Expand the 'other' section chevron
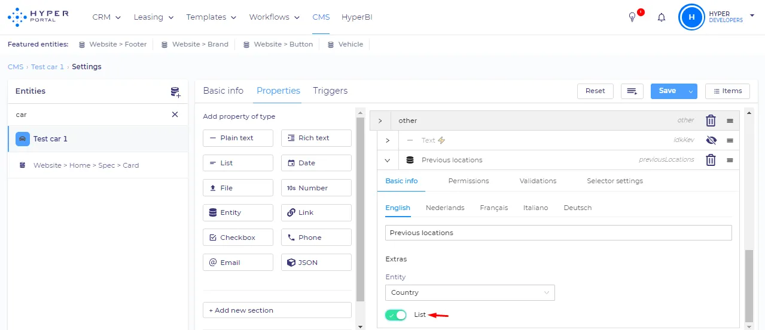The width and height of the screenshot is (765, 330). coord(380,121)
